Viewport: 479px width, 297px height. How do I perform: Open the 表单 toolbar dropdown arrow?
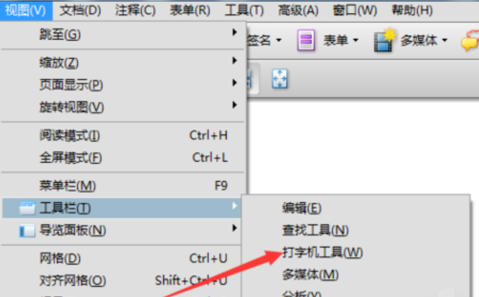356,40
